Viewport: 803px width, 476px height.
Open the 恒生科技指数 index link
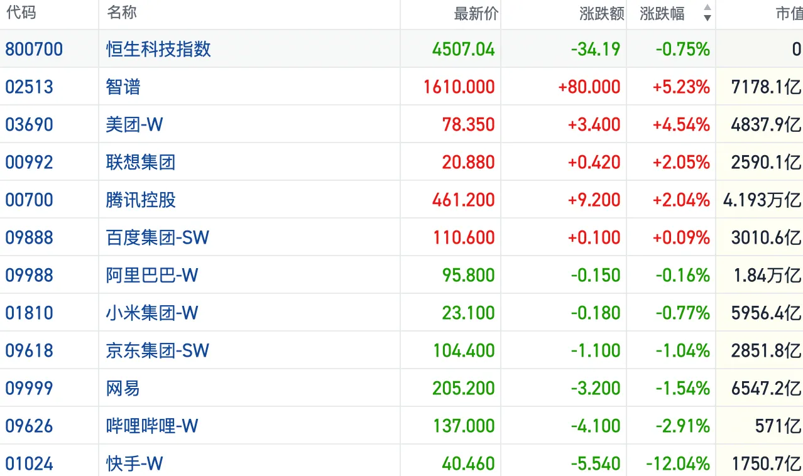pyautogui.click(x=158, y=49)
